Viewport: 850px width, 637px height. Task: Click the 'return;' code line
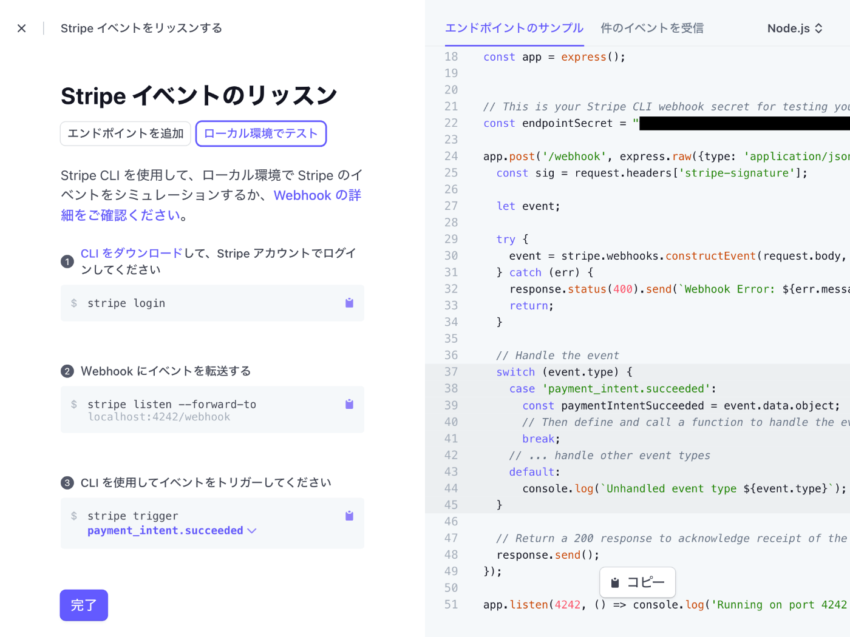tap(532, 306)
